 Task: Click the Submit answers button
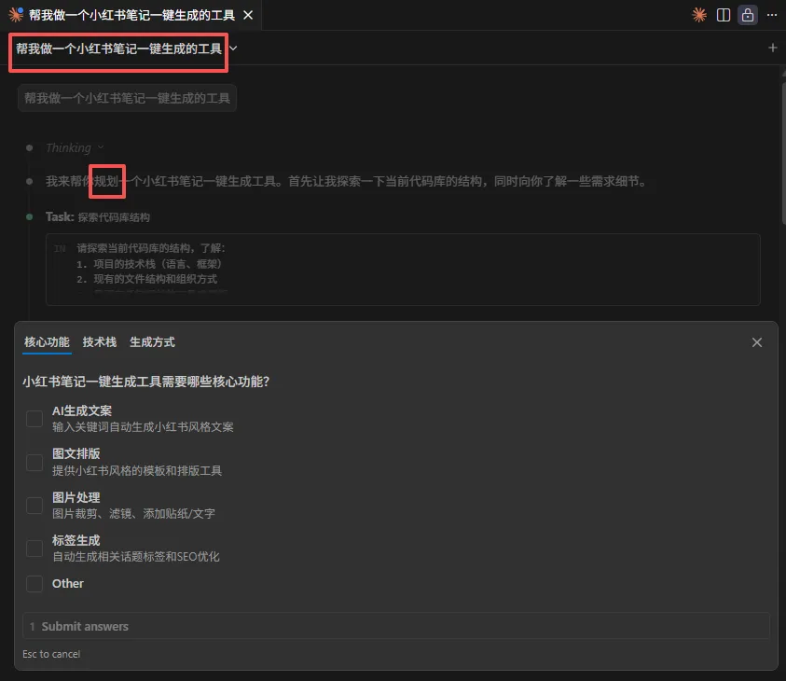[396, 626]
